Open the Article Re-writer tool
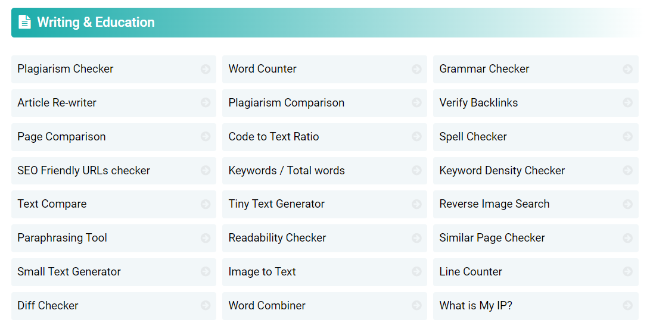Screen dimensions: 650x329 click(114, 103)
